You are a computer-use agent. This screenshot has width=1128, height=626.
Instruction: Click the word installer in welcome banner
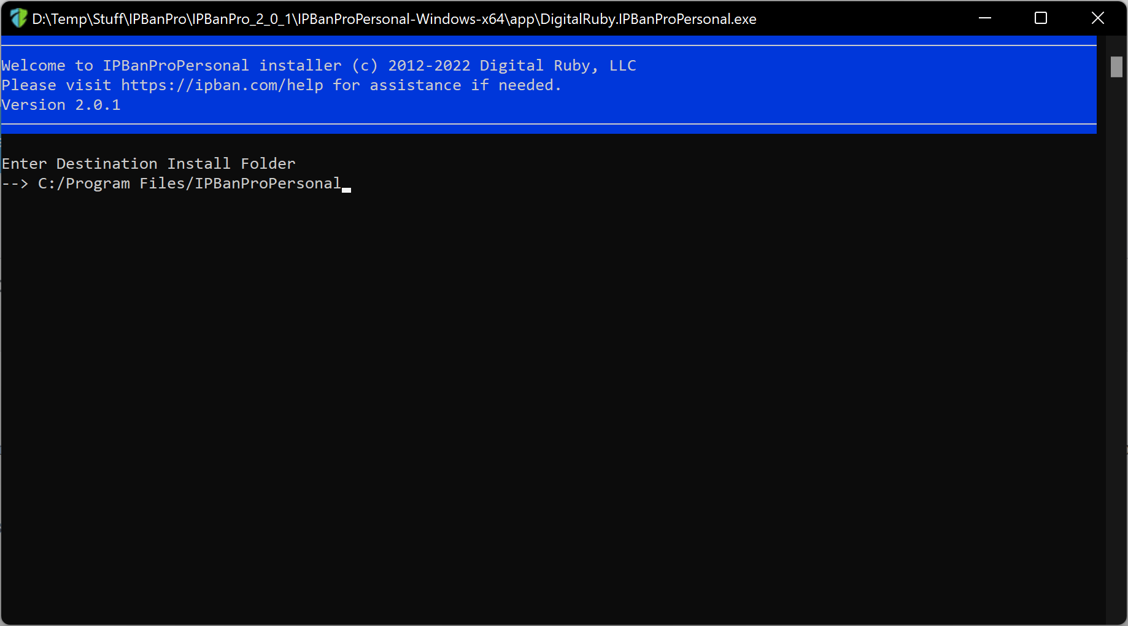pyautogui.click(x=300, y=66)
